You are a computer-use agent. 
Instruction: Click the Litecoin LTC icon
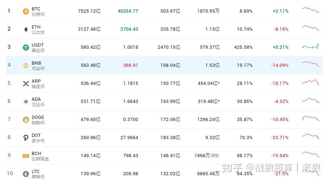pos(26,174)
